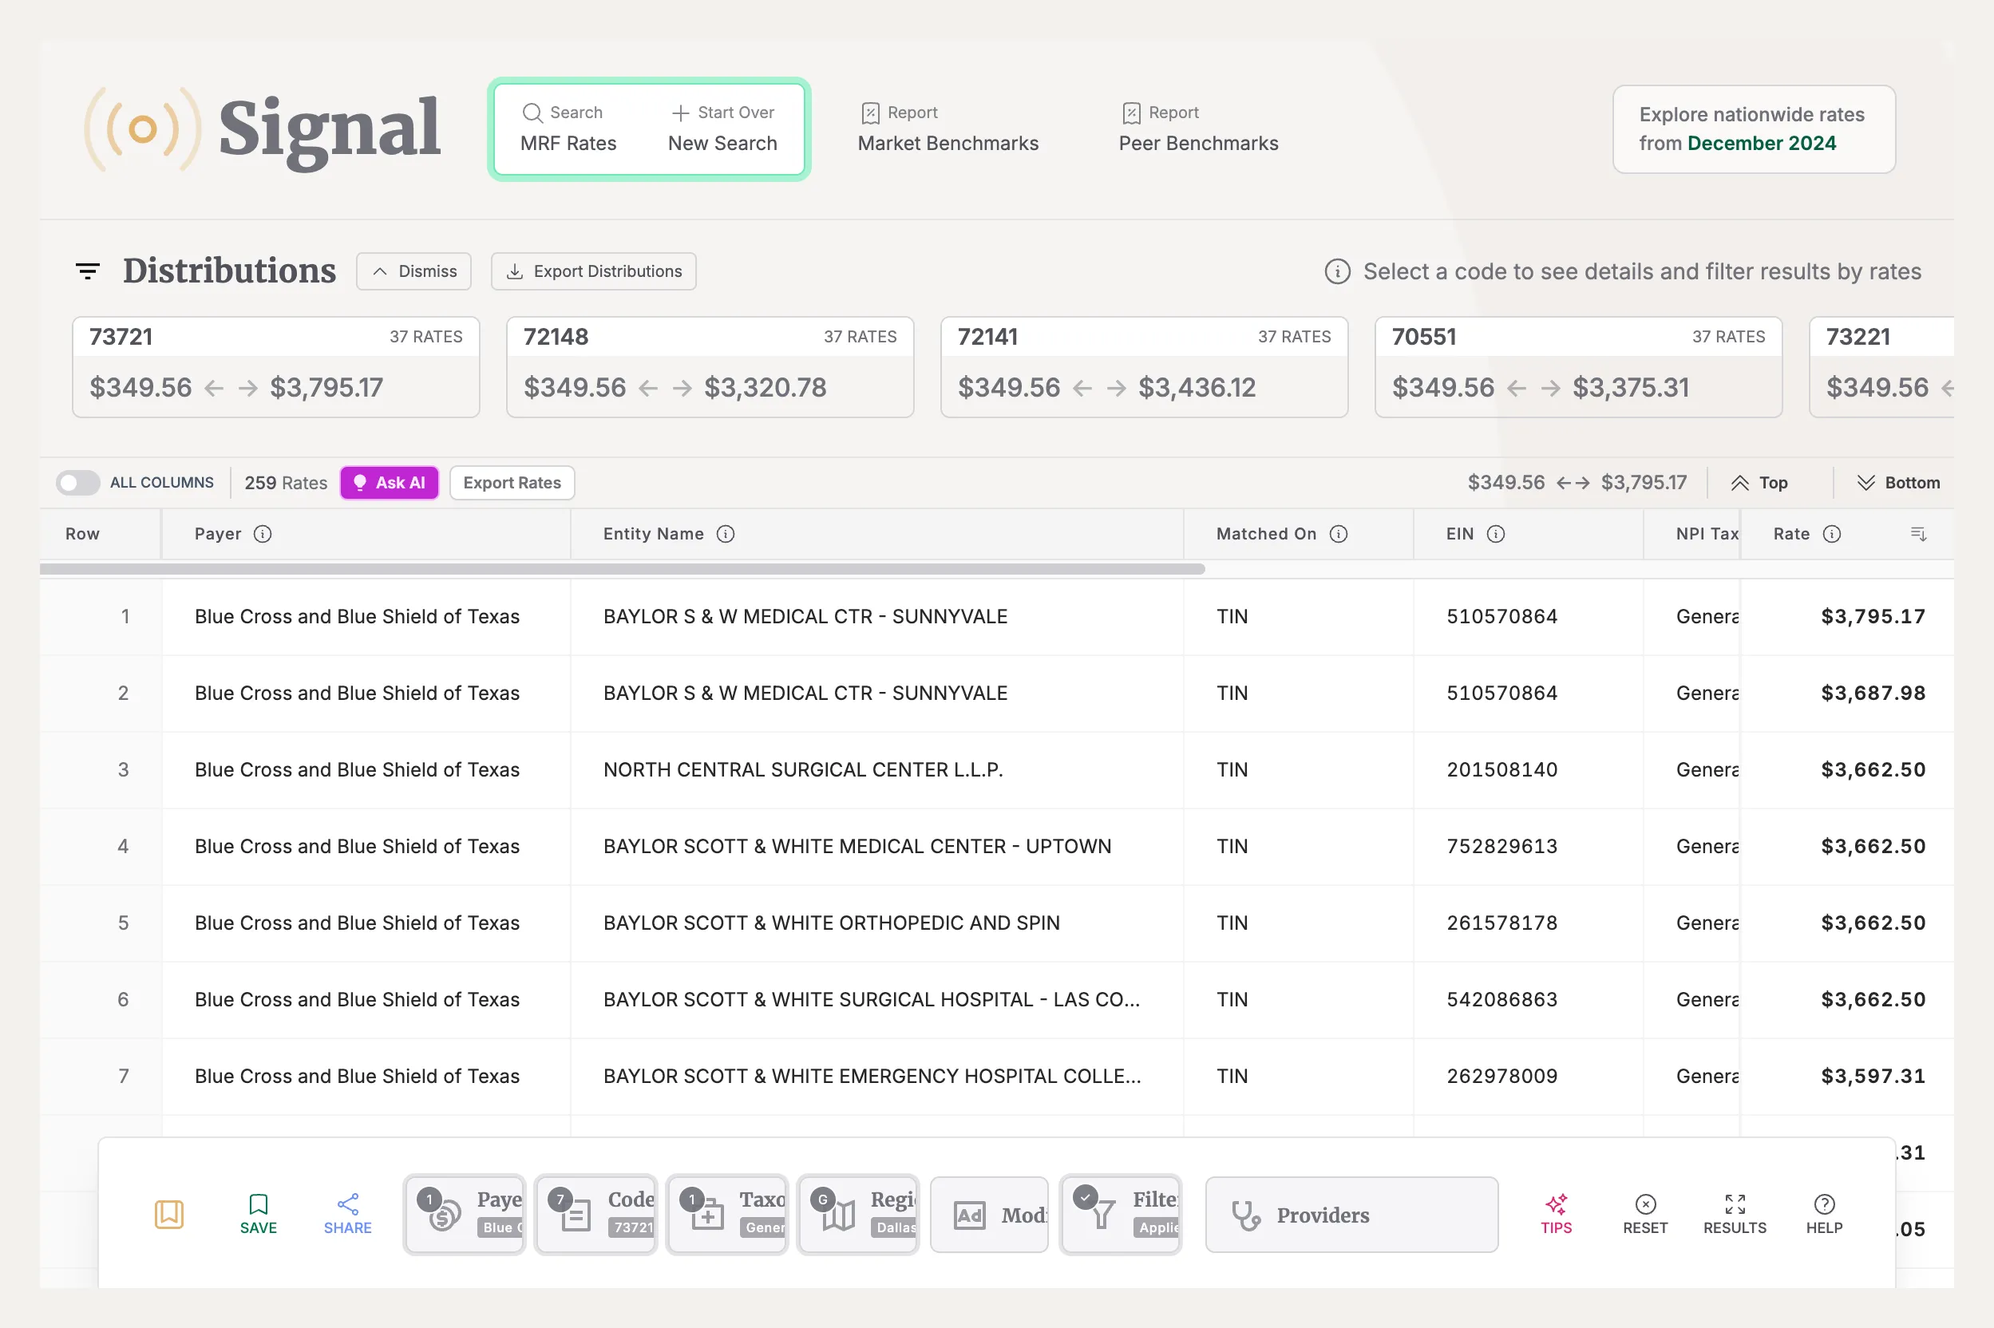Open the Providers stethoscope field
The width and height of the screenshot is (1994, 1328).
click(1352, 1215)
